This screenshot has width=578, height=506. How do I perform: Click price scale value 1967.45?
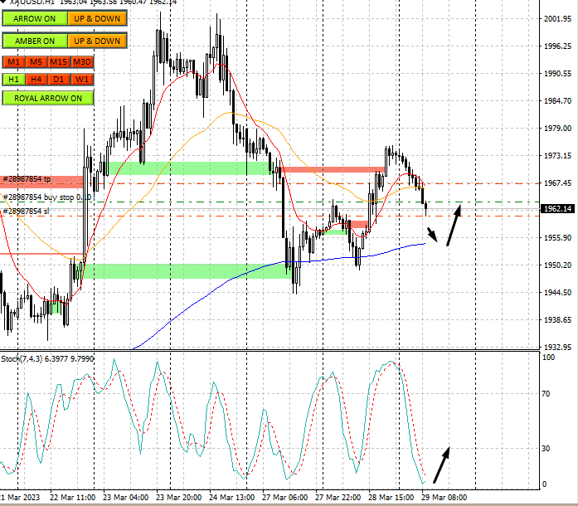pyautogui.click(x=557, y=183)
